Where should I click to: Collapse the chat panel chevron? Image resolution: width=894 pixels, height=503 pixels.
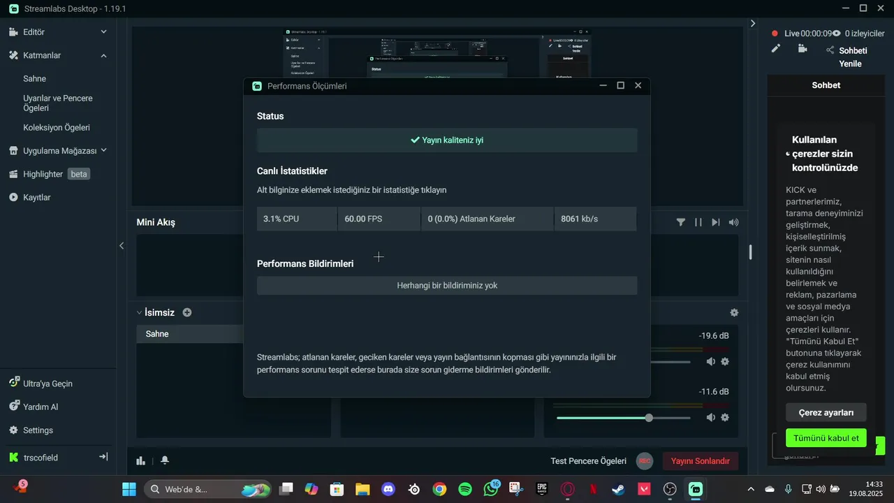pyautogui.click(x=752, y=23)
